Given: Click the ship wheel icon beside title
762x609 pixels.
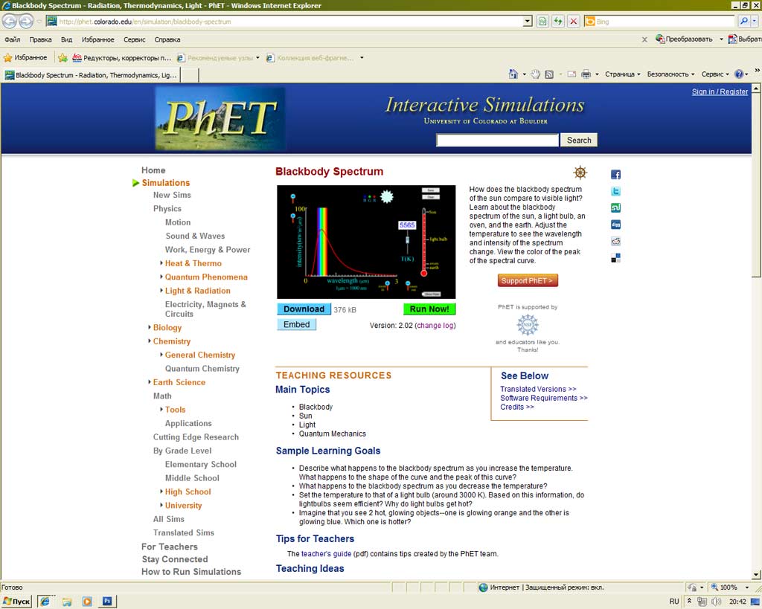Looking at the screenshot, I should 580,172.
